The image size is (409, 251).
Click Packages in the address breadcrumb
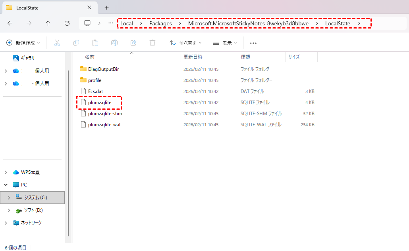pos(160,23)
